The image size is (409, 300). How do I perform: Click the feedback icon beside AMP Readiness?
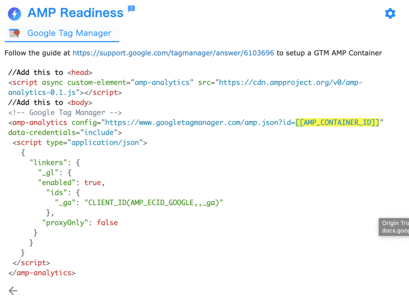pos(131,9)
